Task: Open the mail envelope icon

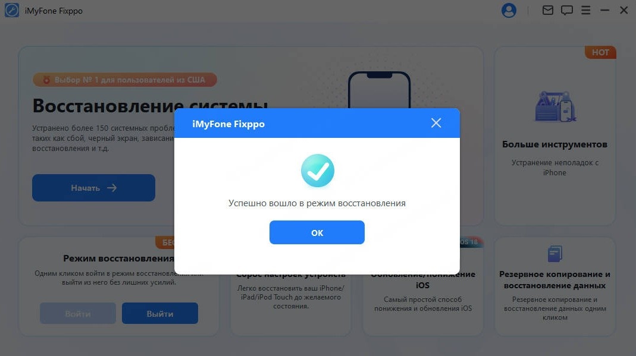Action: (x=547, y=10)
